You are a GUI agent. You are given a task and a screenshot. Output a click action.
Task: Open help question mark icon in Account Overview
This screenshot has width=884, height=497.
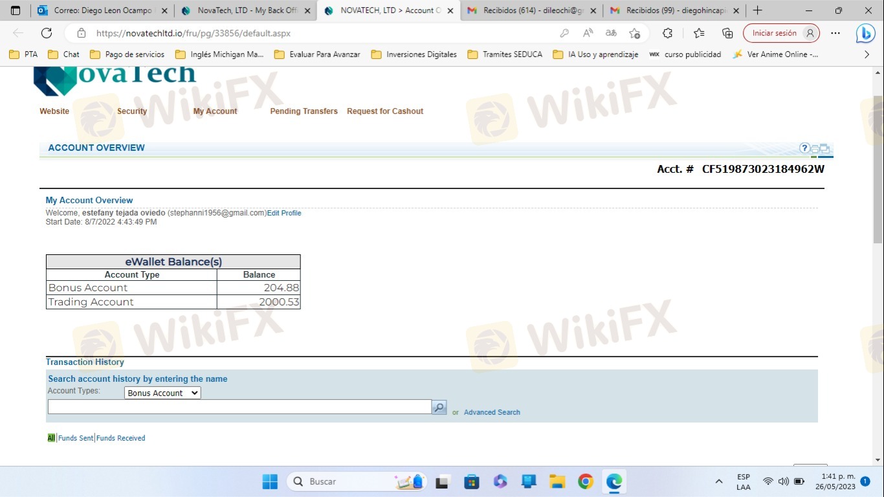(804, 148)
